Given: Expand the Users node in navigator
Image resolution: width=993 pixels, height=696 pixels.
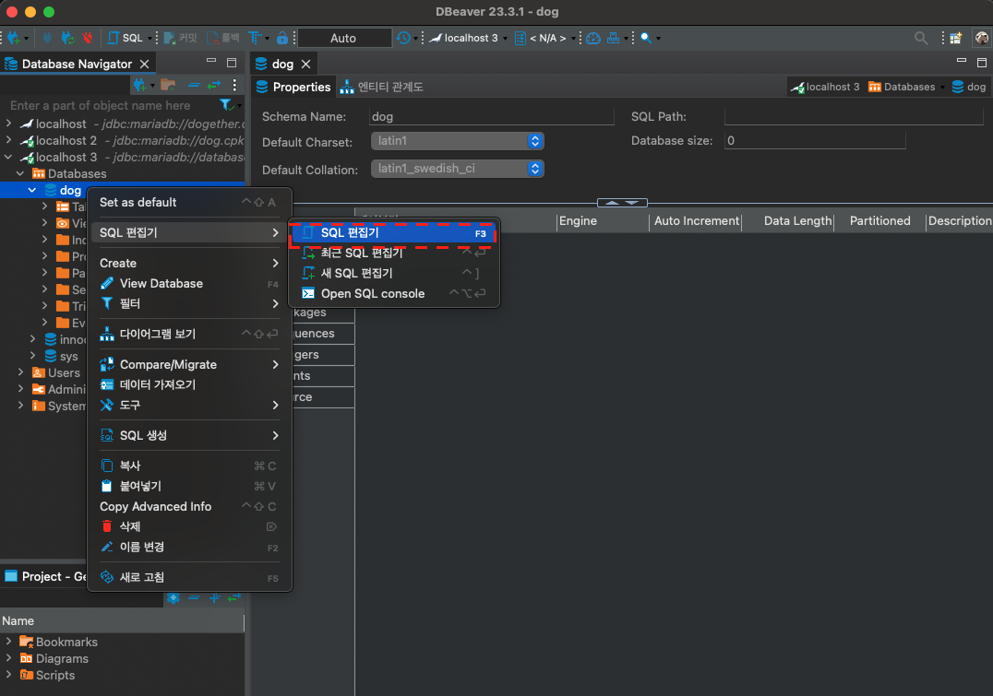Looking at the screenshot, I should point(20,372).
